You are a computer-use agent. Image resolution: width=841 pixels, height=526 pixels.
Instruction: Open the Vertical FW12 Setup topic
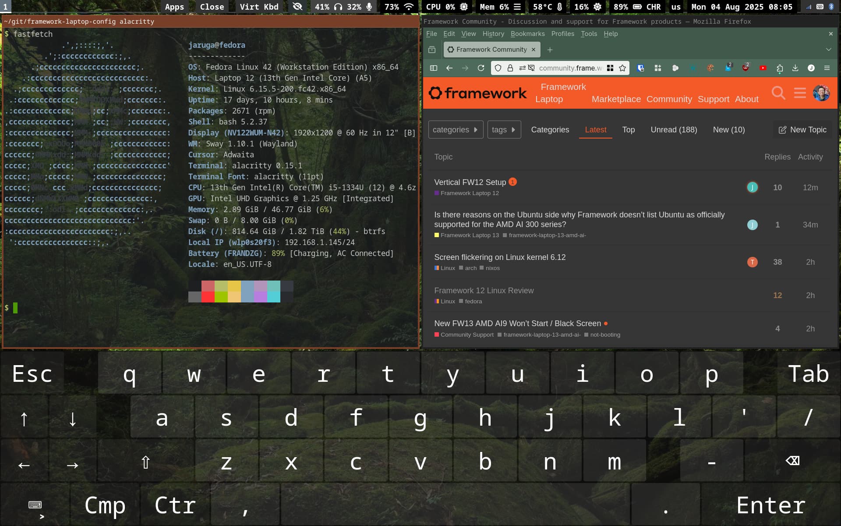coord(470,182)
